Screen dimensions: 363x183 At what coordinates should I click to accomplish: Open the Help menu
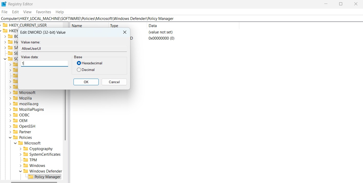(x=60, y=12)
